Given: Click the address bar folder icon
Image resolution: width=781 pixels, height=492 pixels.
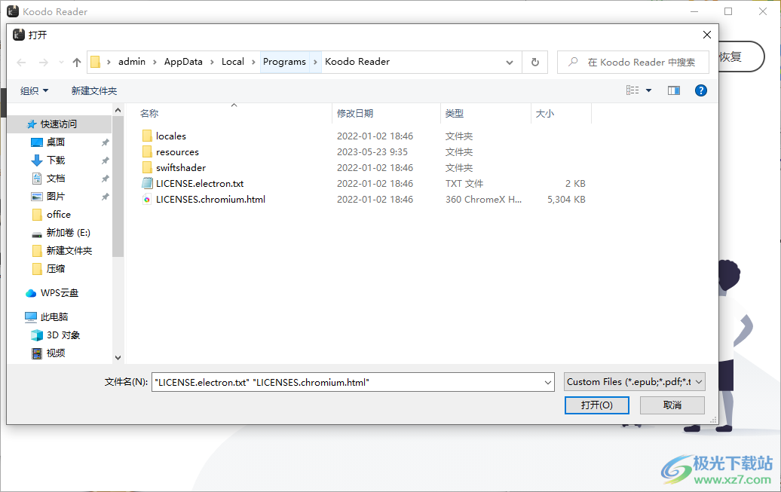Looking at the screenshot, I should click(x=95, y=62).
